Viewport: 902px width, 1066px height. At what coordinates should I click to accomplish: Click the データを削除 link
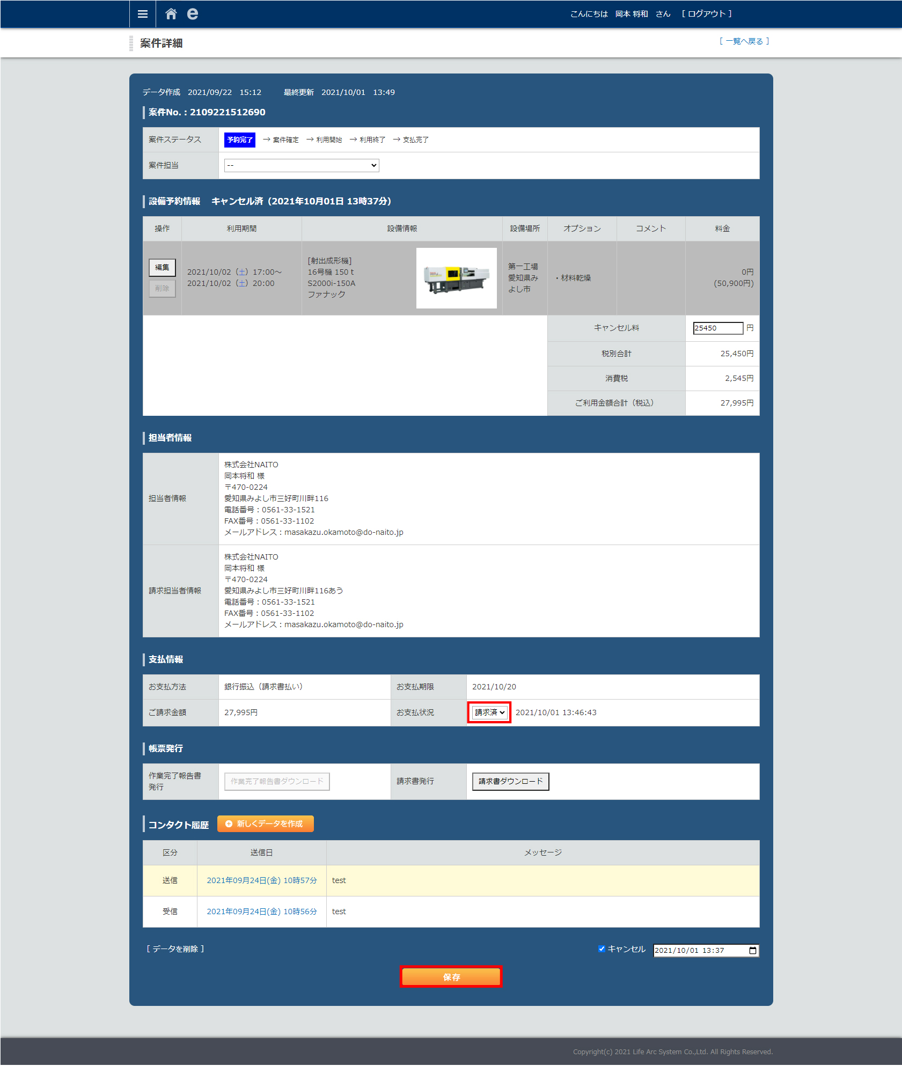tap(175, 949)
